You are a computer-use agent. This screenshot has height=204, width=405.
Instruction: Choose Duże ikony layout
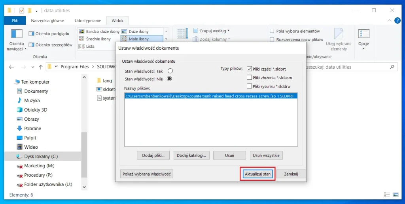[x=135, y=32]
